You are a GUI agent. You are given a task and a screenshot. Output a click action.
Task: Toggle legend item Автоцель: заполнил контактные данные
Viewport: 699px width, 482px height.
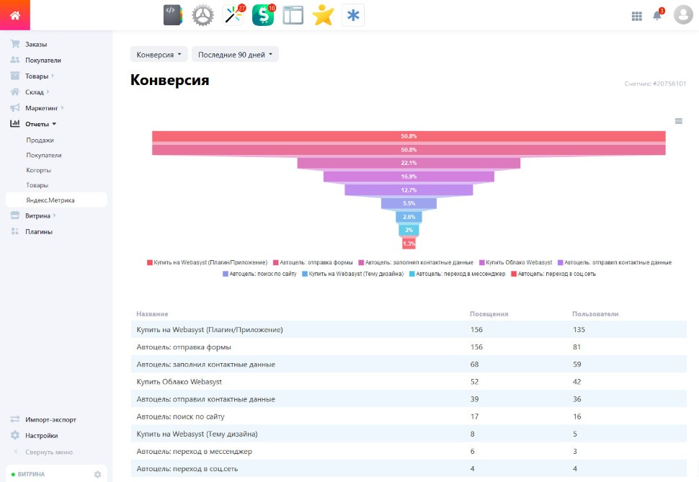(x=416, y=262)
